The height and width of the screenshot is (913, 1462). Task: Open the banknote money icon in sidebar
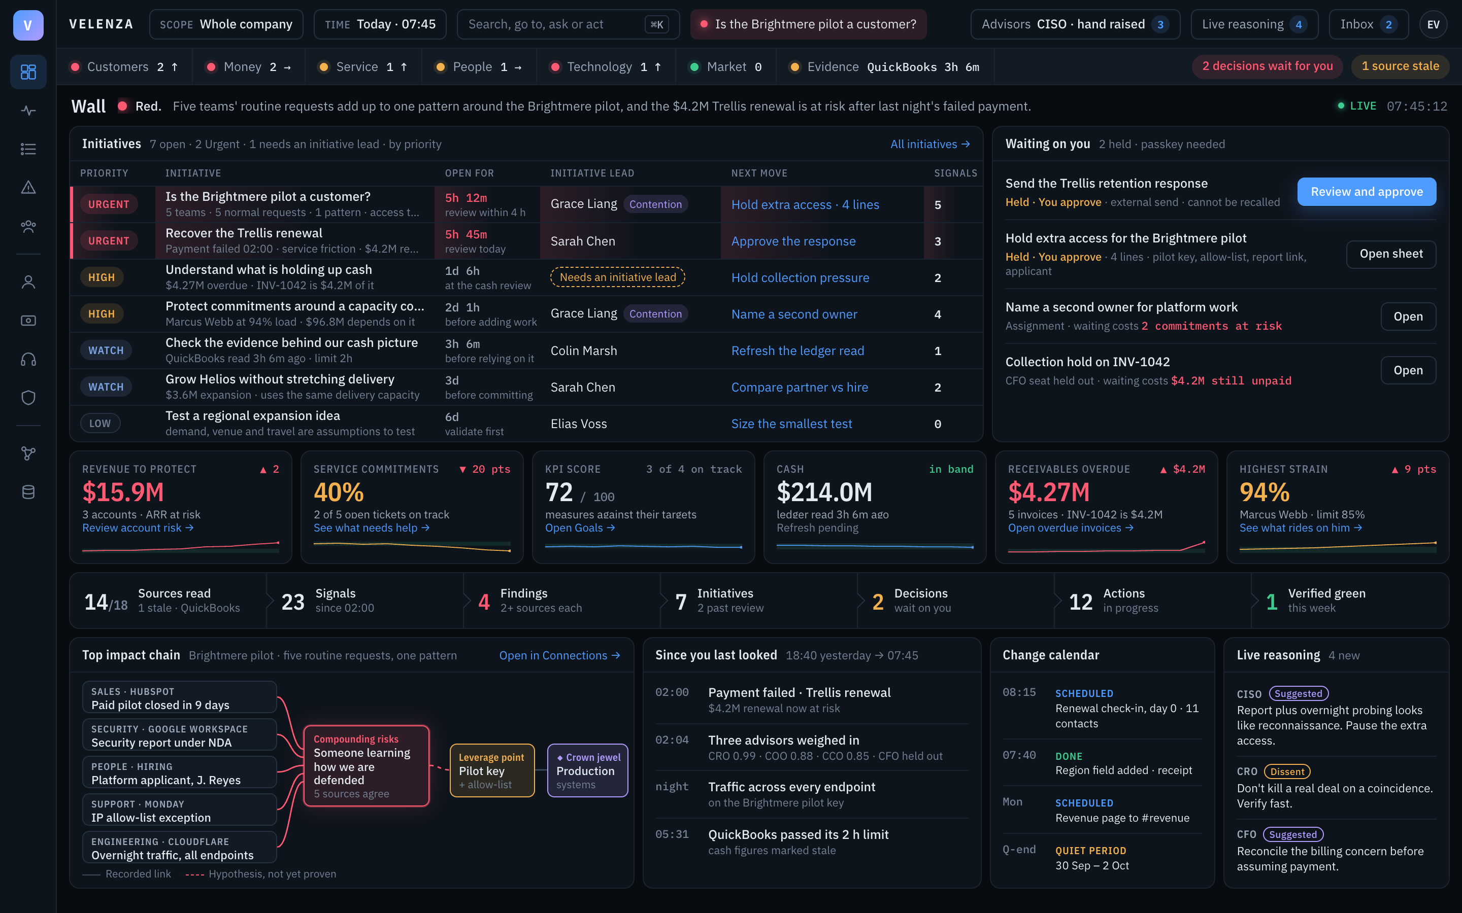pos(28,321)
